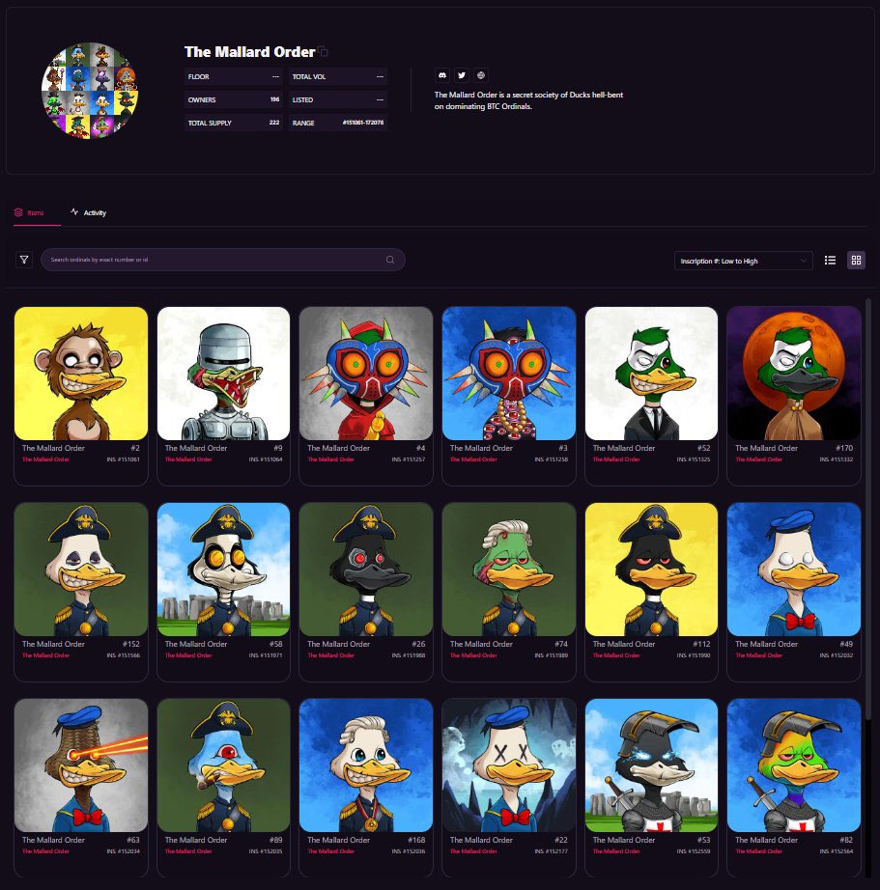Click collection link under item #170
The height and width of the screenshot is (890, 880).
coord(758,459)
